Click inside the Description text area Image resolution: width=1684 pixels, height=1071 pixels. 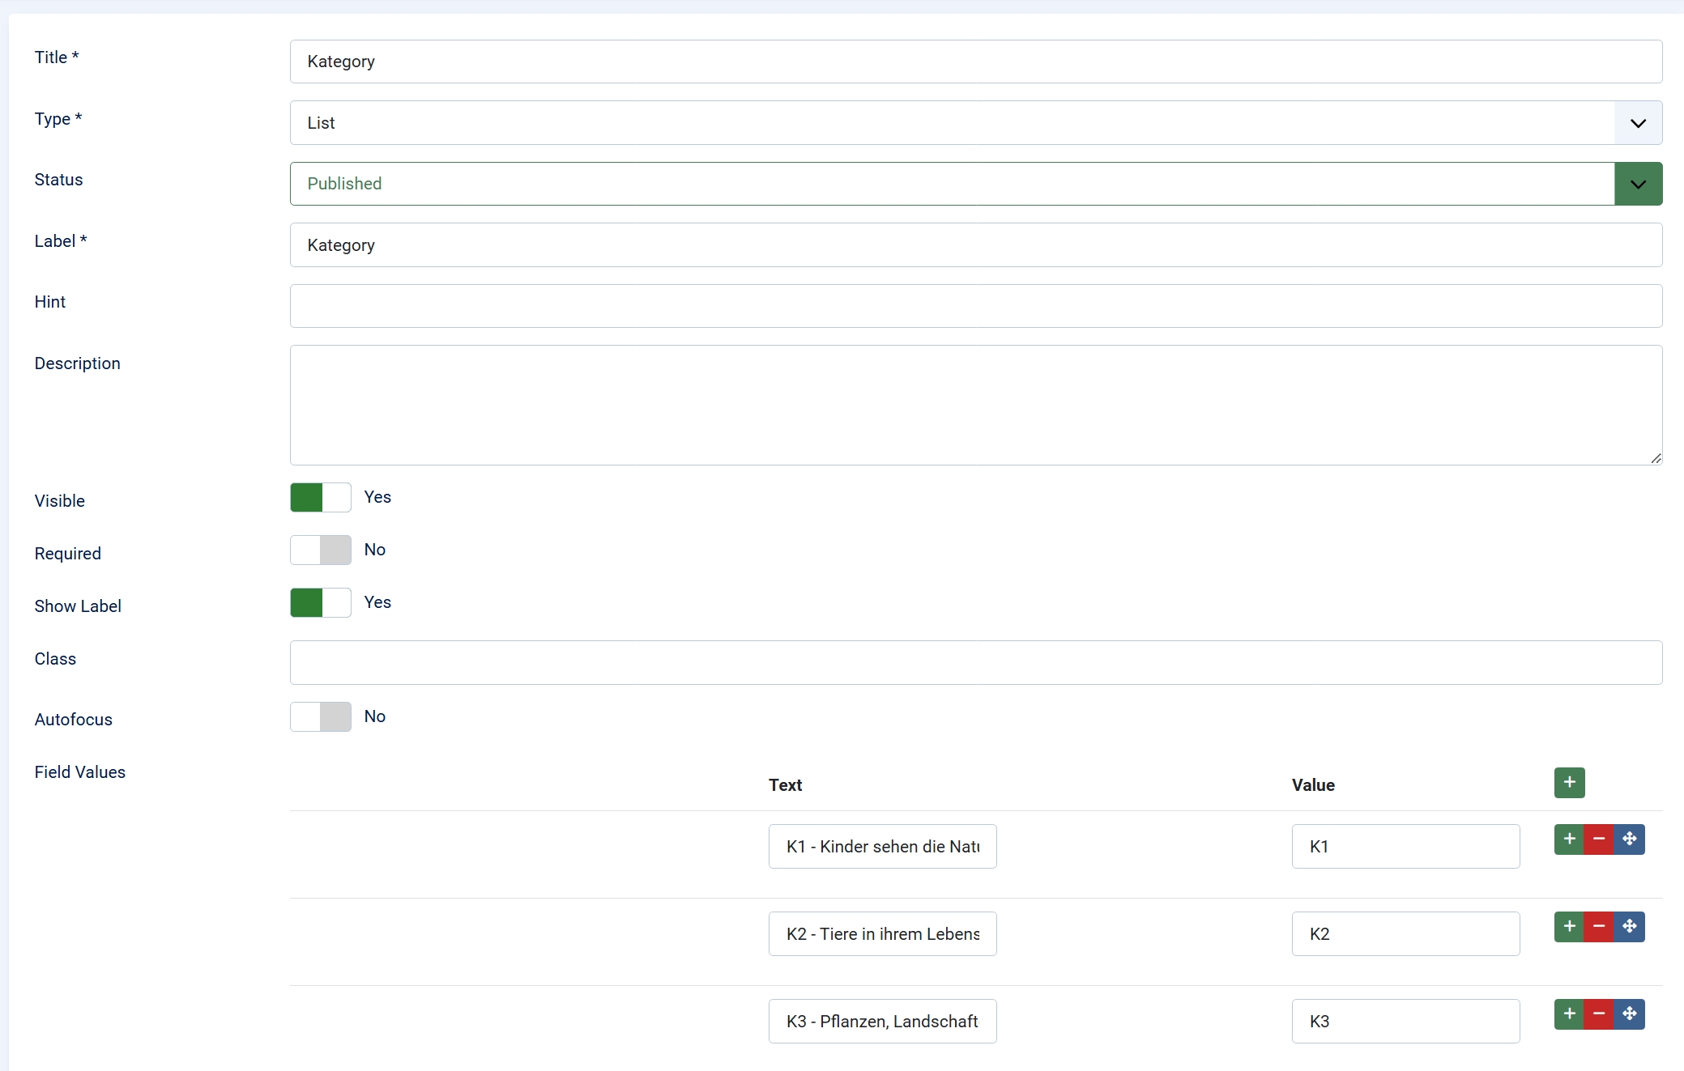pyautogui.click(x=975, y=405)
